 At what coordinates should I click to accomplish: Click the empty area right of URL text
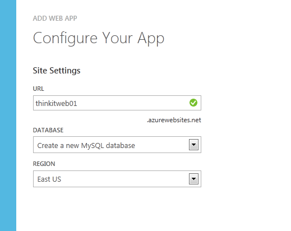click(133, 103)
